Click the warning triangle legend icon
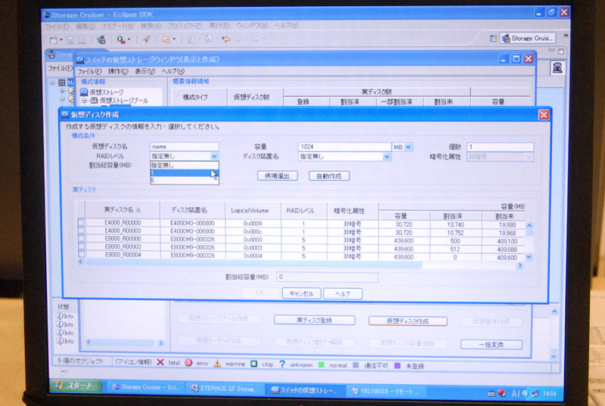605x406 pixels. [217, 363]
